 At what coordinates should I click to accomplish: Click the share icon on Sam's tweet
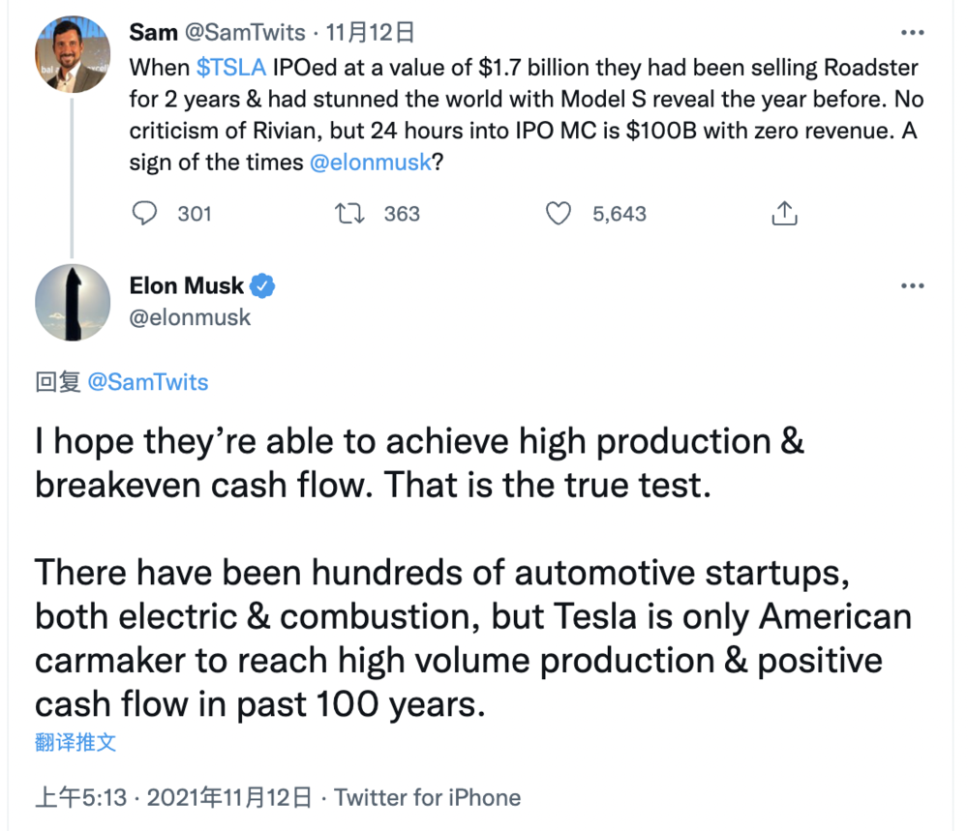click(784, 214)
